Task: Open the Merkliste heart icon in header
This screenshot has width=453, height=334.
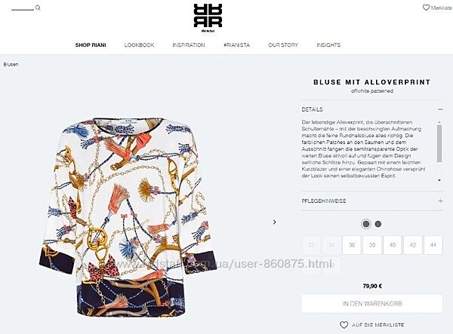Action: (426, 8)
